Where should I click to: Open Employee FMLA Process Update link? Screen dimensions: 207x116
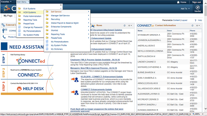[x=95, y=60]
